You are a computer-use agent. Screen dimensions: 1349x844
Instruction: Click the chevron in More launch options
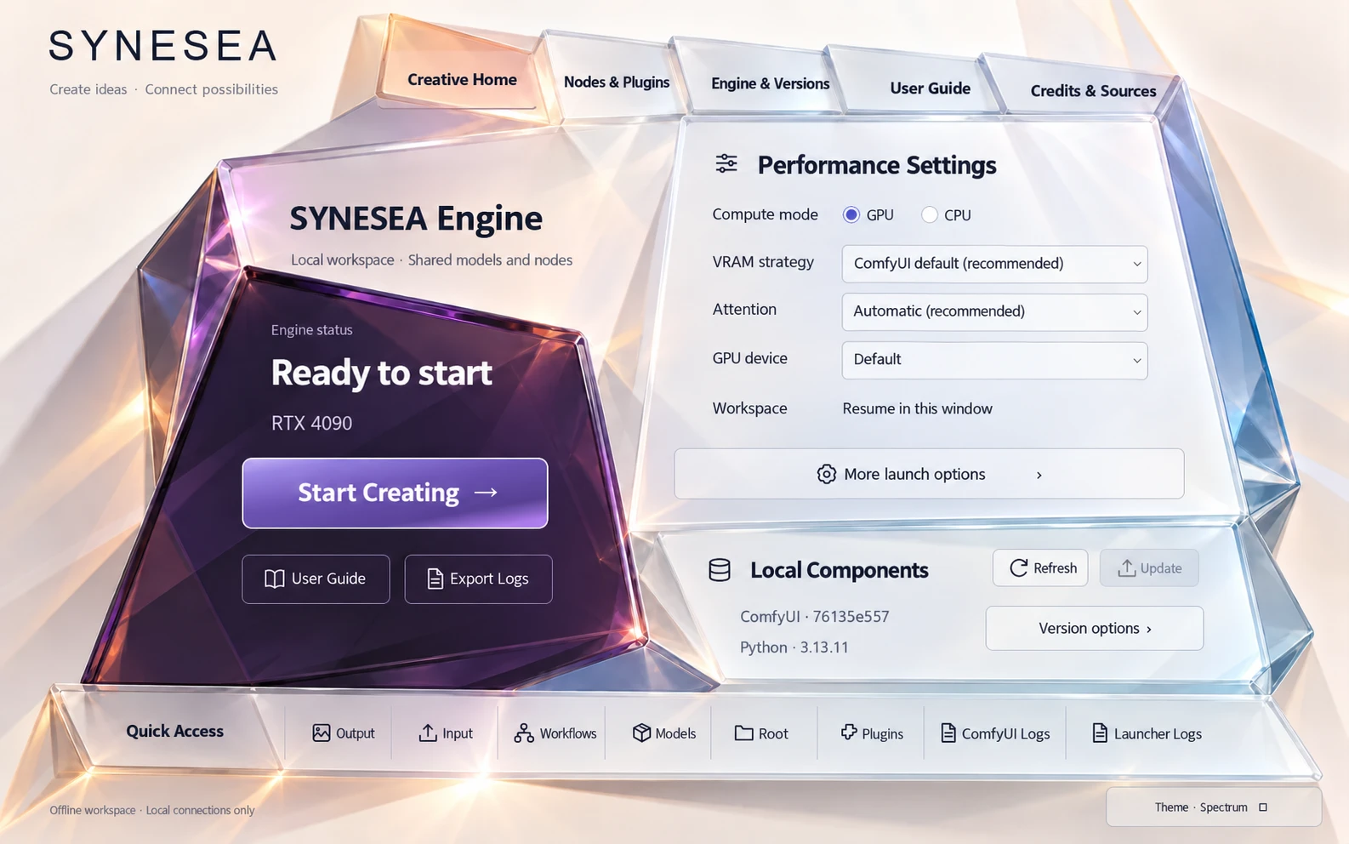(x=1039, y=475)
